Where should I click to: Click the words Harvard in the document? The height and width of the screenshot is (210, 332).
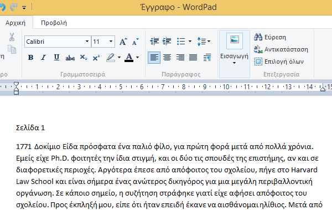click(304, 170)
